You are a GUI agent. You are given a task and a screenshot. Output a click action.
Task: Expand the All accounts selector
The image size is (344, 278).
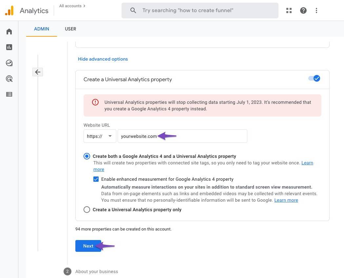72,6
